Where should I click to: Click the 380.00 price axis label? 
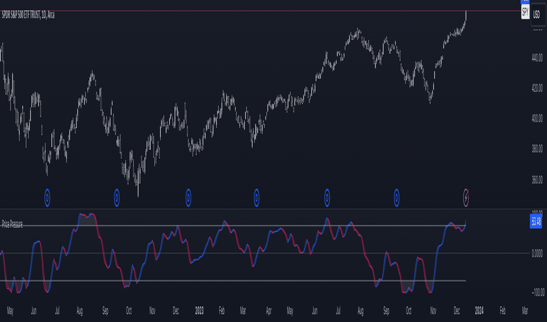click(x=537, y=149)
